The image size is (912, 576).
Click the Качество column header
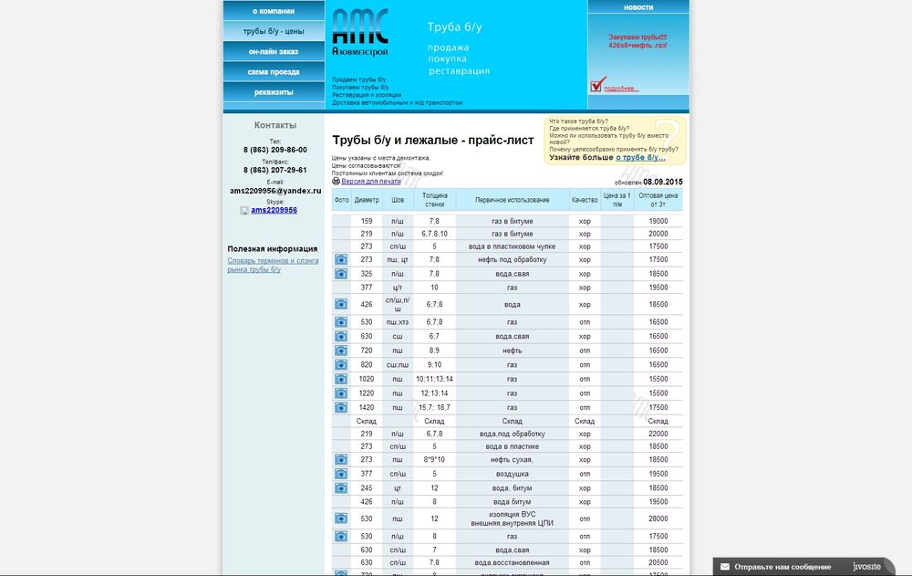[x=585, y=200]
